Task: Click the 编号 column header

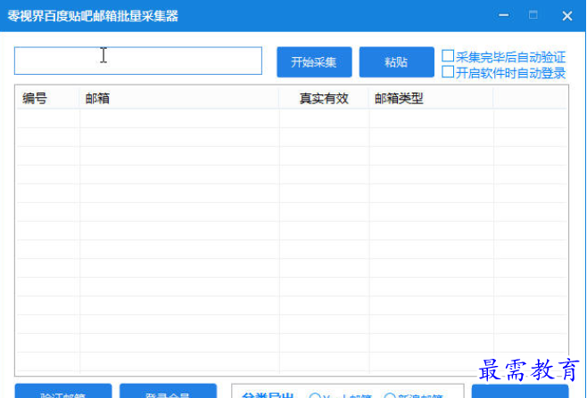Action: click(47, 99)
